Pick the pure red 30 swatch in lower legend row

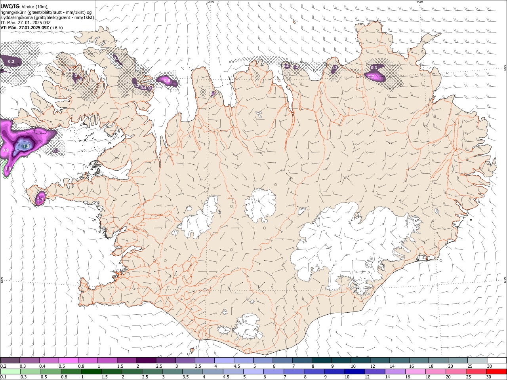coord(496,371)
